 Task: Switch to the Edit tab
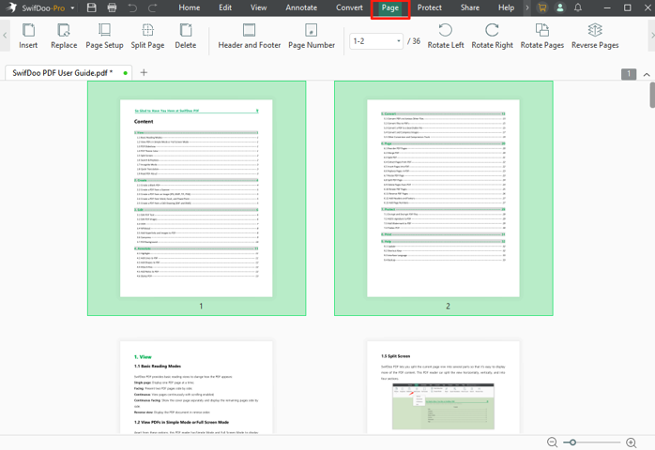coord(225,7)
